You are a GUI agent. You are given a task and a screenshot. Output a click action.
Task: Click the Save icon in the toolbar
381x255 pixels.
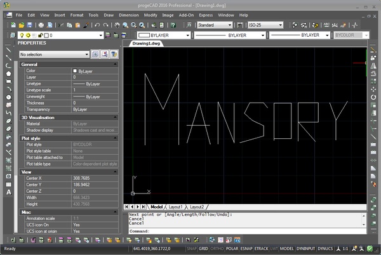30,25
